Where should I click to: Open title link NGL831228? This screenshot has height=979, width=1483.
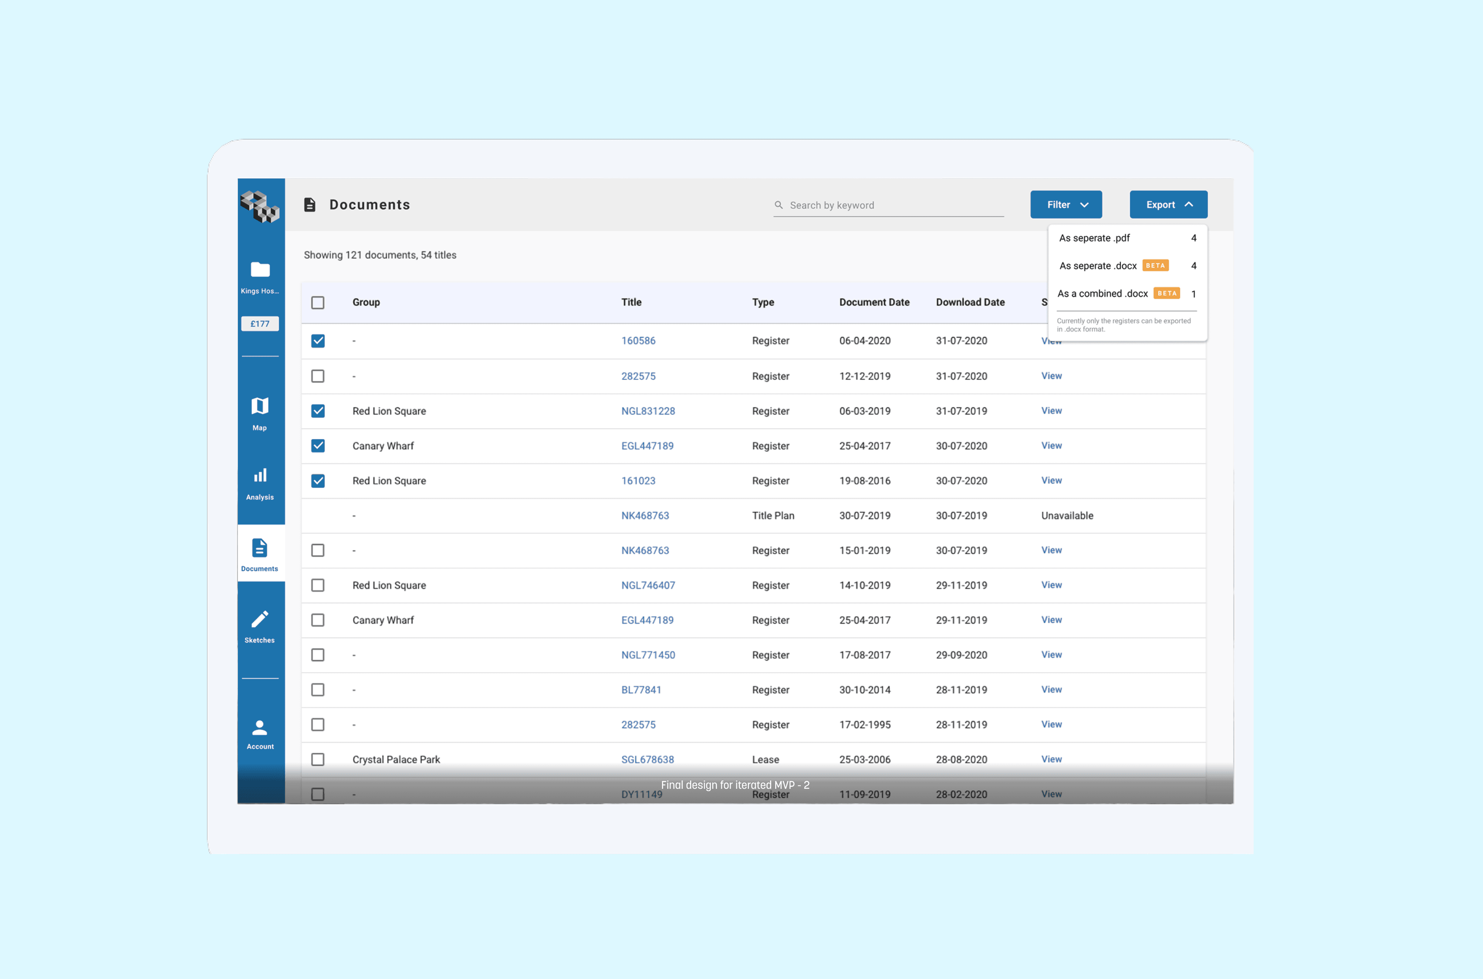click(647, 412)
